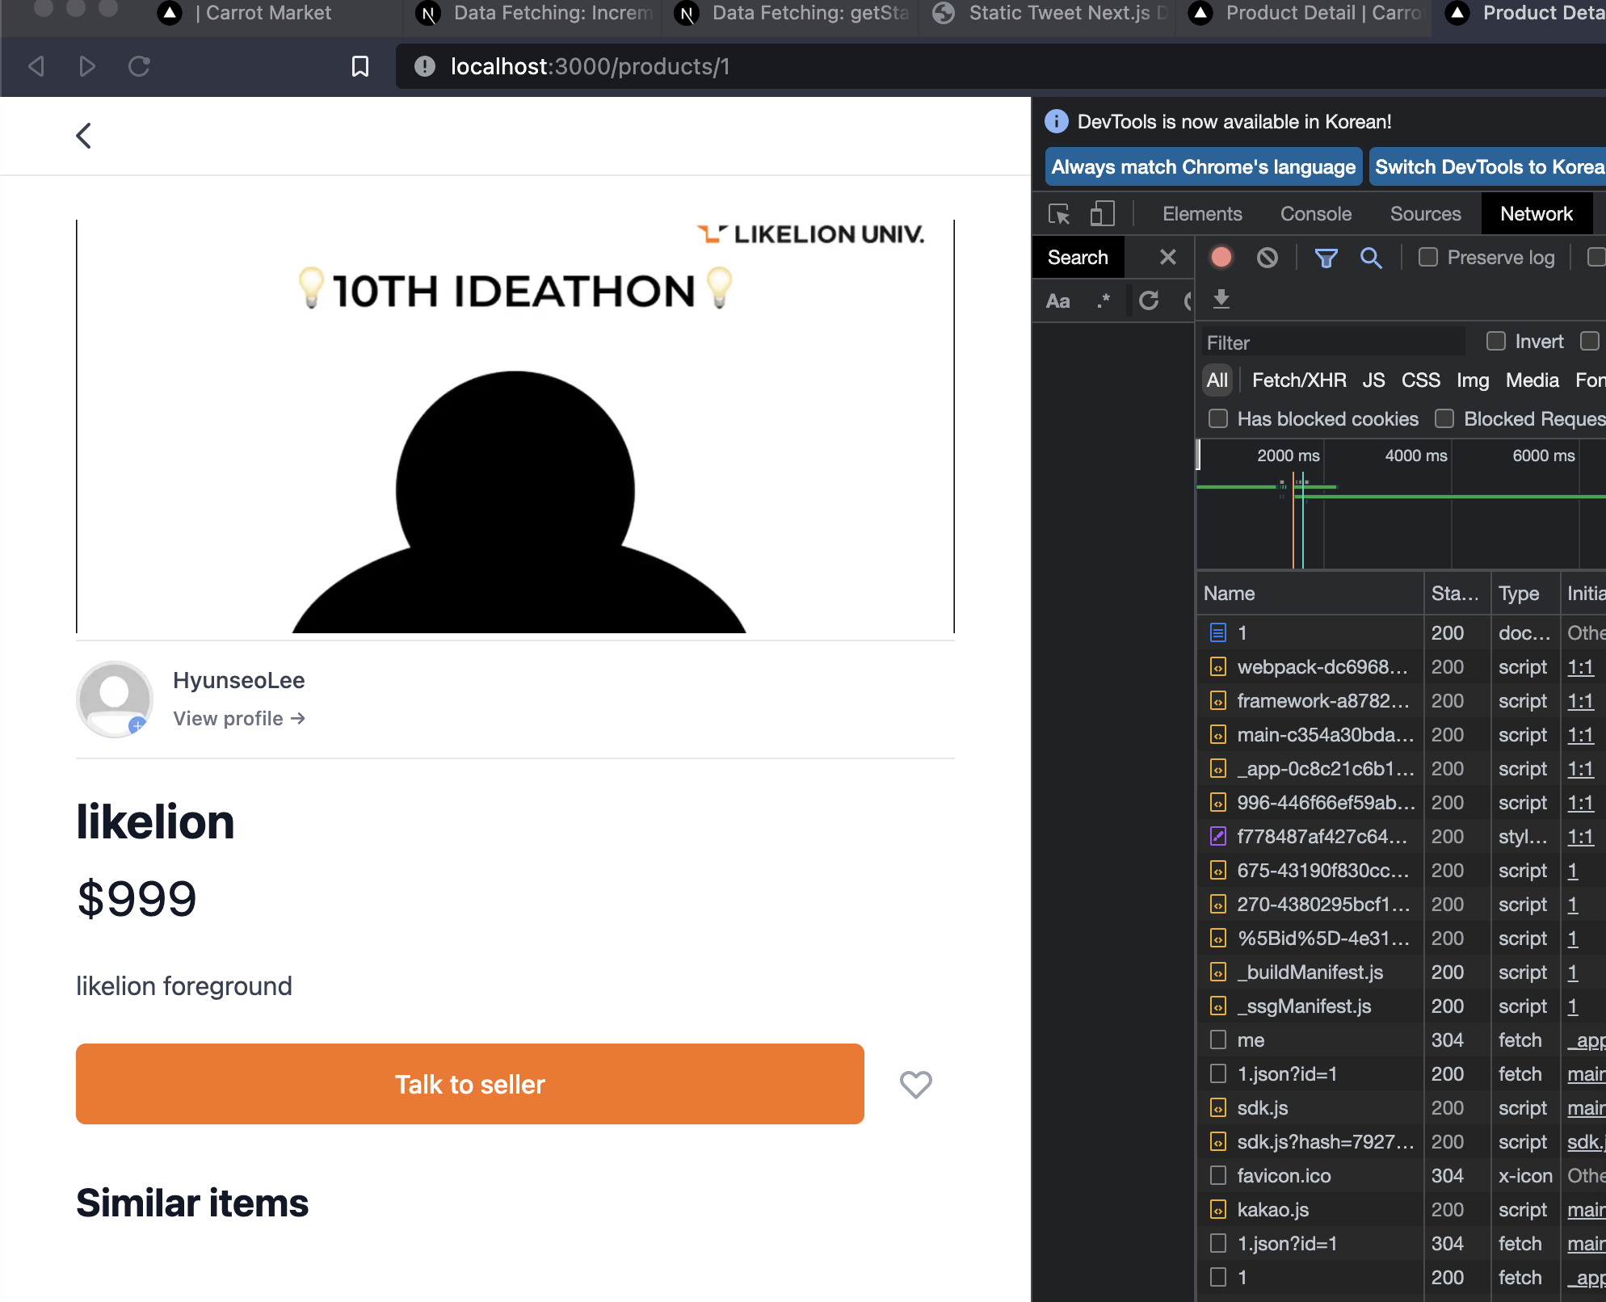This screenshot has height=1302, width=1606.
Task: Open the Sources tab in DevTools
Action: (1425, 214)
